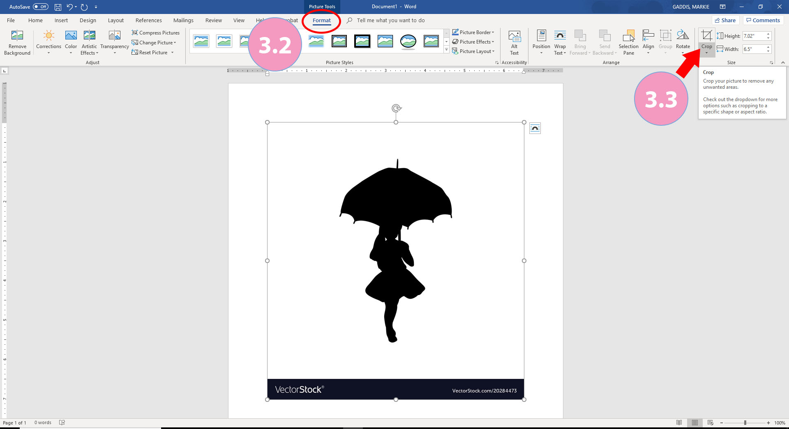Click the Save icon in the title bar

(x=58, y=7)
